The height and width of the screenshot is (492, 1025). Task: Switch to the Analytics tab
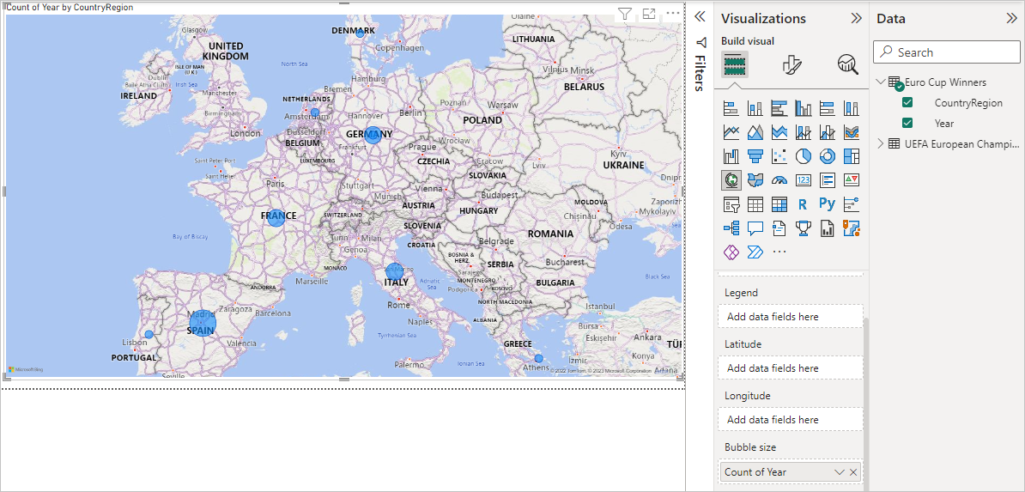847,64
